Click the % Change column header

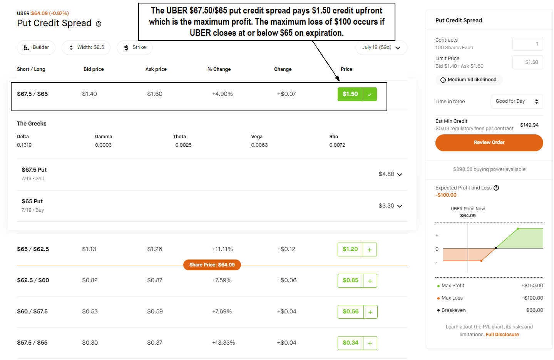pos(219,69)
